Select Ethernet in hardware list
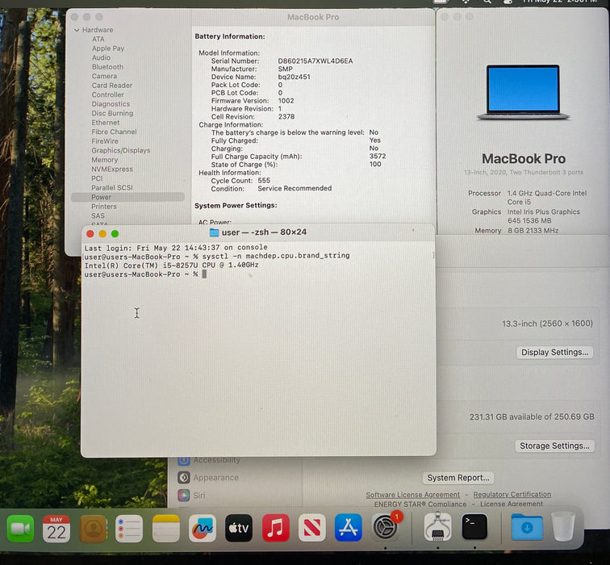The width and height of the screenshot is (610, 565). click(106, 123)
